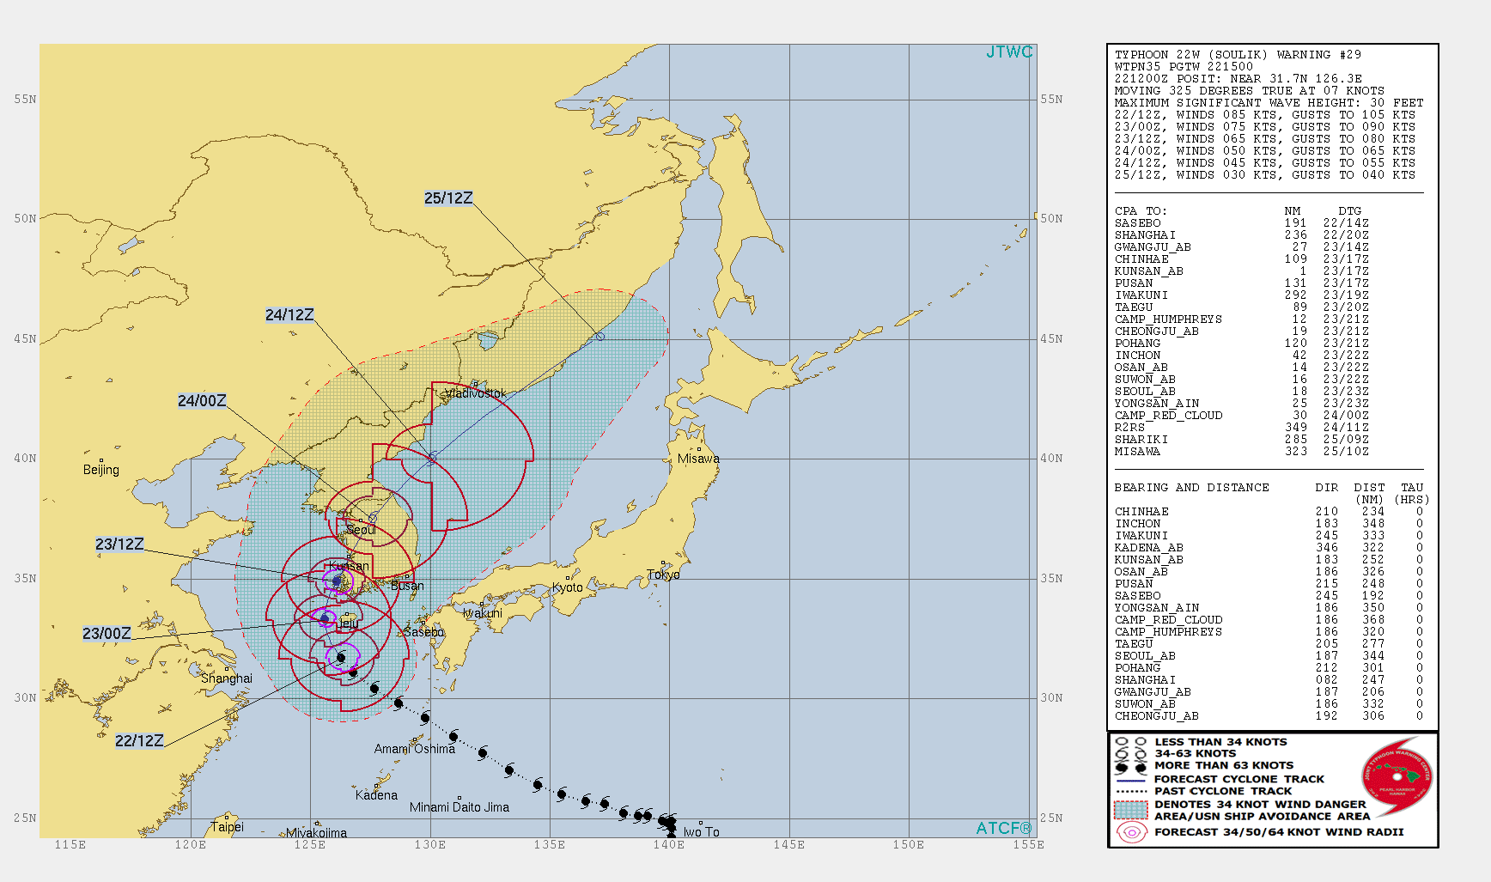Viewport: 1491px width, 882px height.
Task: Click the 145E longitude axis label
Action: (788, 844)
